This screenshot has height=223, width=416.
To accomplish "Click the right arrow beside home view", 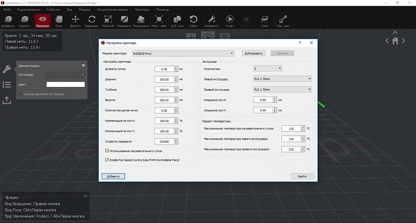I will pyautogui.click(x=403, y=41).
